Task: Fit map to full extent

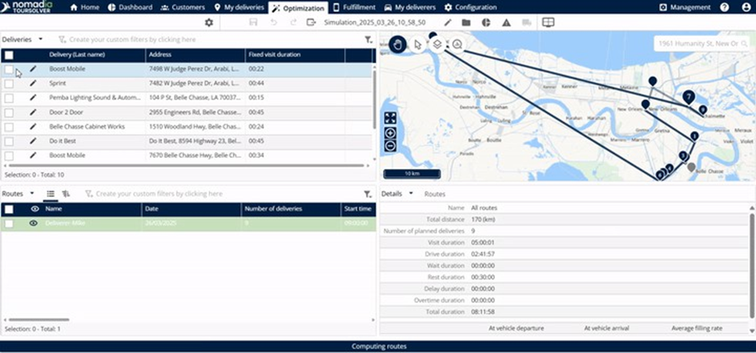Action: (390, 118)
